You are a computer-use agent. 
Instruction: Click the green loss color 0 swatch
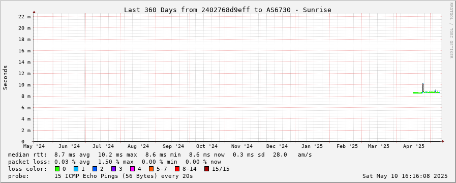[x=57, y=169]
